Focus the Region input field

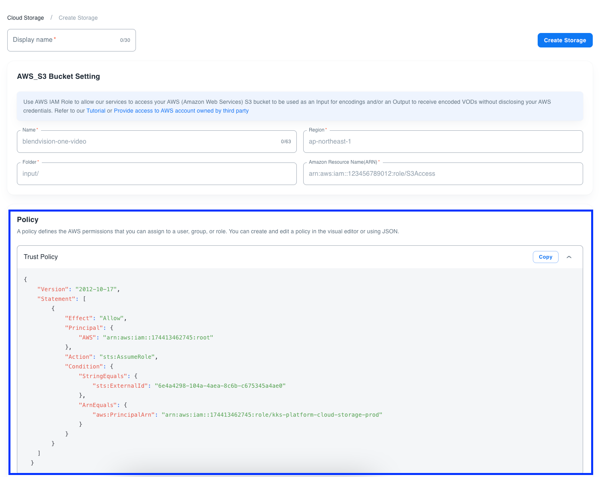442,142
